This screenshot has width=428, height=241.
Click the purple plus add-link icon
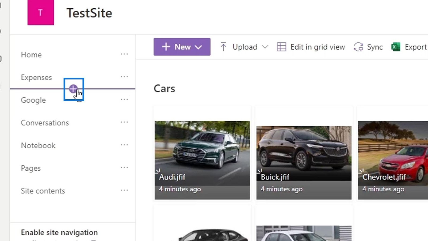pos(73,89)
